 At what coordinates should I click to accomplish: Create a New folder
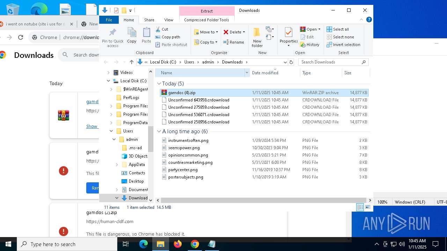point(257,37)
